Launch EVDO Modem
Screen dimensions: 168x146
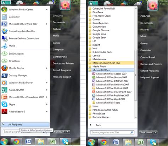coord(25,54)
